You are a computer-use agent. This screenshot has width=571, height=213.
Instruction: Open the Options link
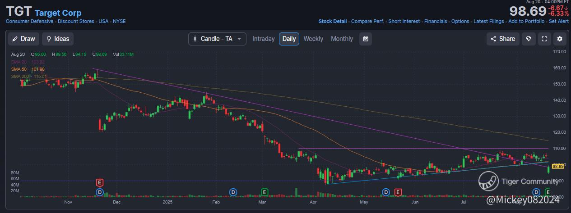click(460, 21)
